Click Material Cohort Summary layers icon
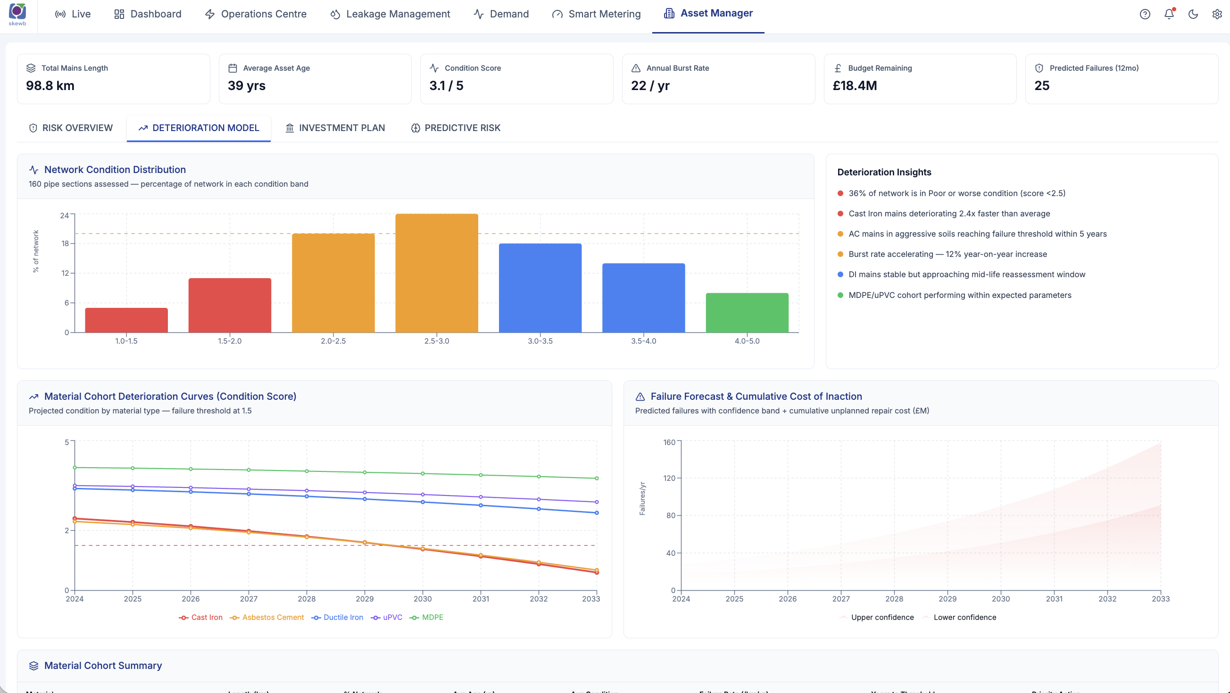 (x=34, y=666)
